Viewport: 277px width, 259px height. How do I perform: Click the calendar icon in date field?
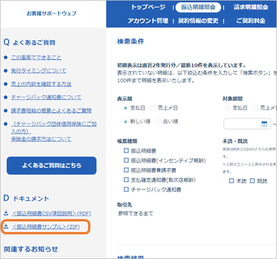[x=264, y=124]
